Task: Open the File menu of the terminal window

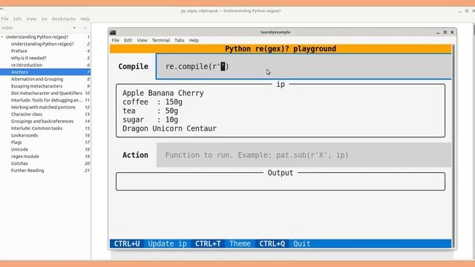Action: (x=116, y=40)
